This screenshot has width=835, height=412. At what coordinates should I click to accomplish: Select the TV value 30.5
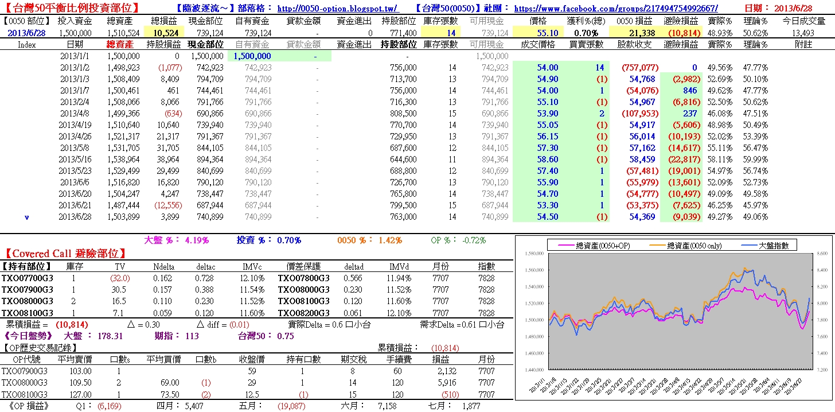click(119, 290)
